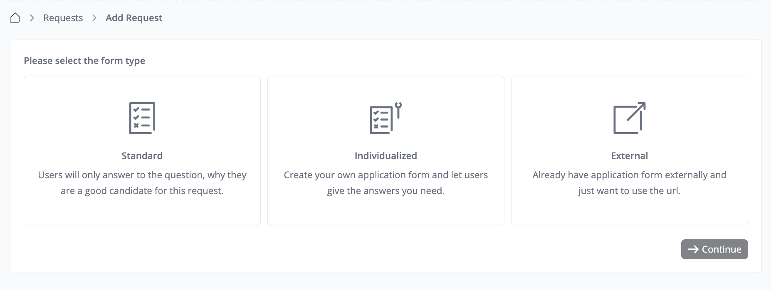Click the Add Request breadcrumb label

click(x=133, y=18)
